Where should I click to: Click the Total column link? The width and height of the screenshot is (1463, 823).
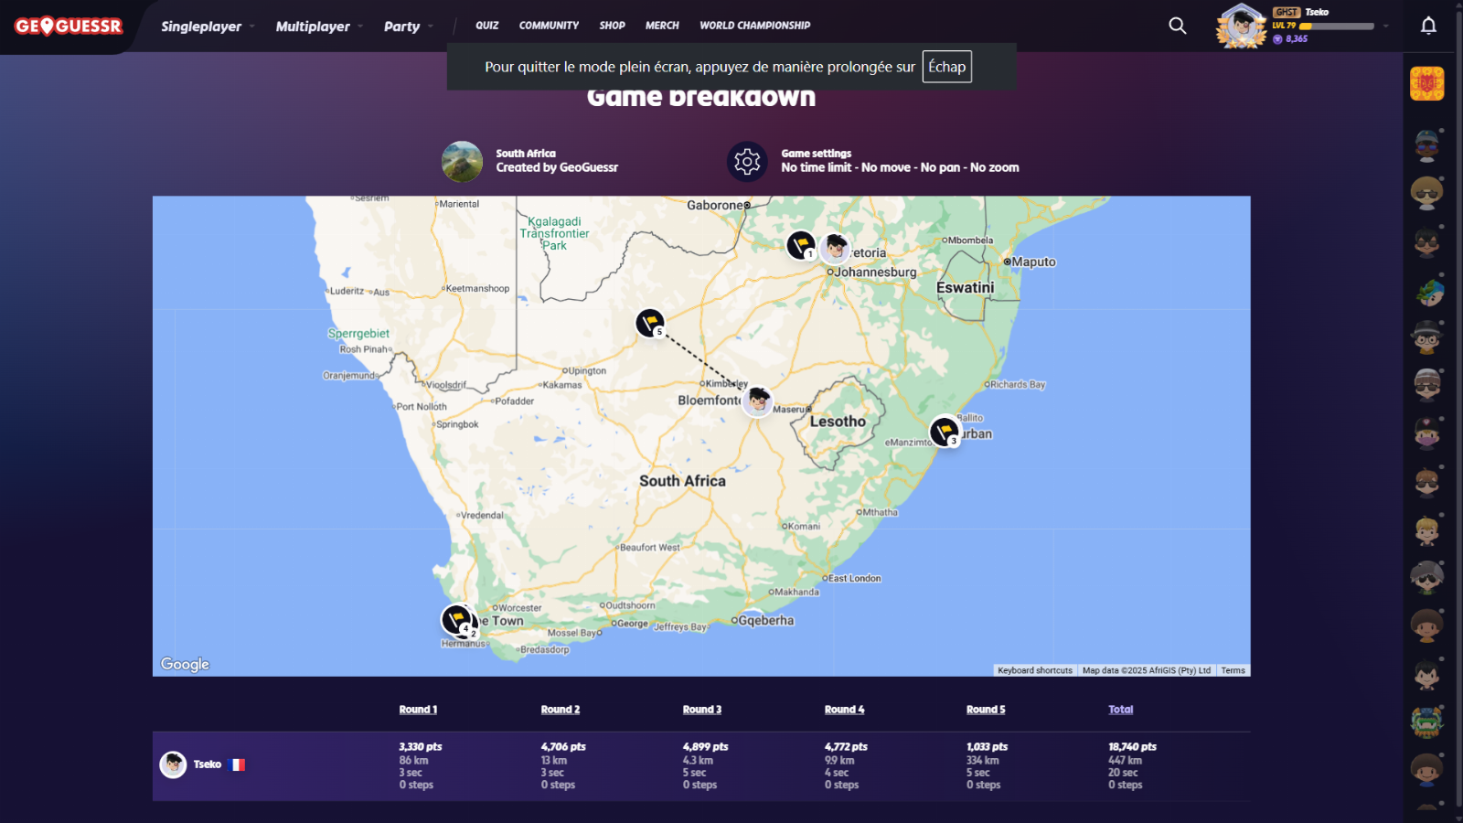click(x=1120, y=710)
